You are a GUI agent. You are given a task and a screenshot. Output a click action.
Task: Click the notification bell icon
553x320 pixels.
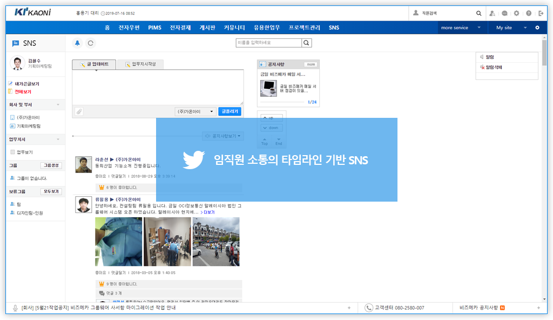(x=77, y=43)
